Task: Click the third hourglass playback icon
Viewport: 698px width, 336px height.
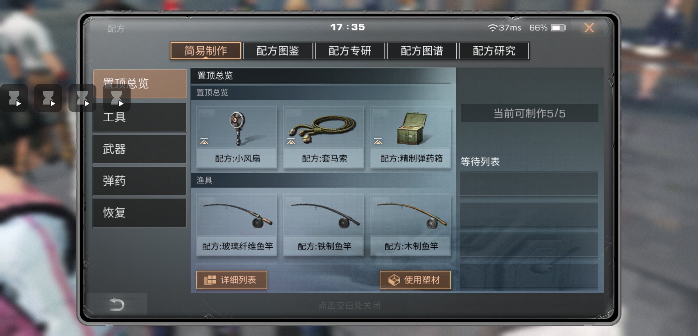Action: [82, 98]
